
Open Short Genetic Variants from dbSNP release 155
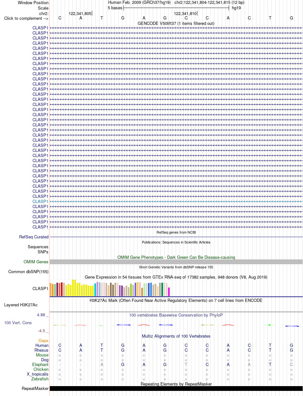pyautogui.click(x=176, y=267)
